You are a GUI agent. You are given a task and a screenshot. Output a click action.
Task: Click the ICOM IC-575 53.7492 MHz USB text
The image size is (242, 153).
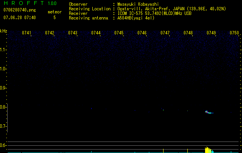point(155,13)
